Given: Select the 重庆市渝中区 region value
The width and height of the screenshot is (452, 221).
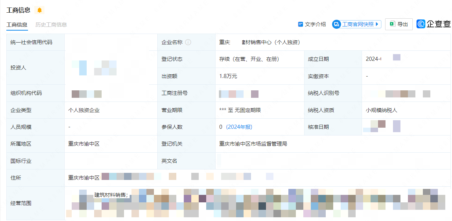Looking at the screenshot, I should click(84, 144).
